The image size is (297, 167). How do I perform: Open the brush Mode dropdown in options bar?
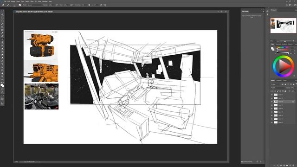click(x=34, y=5)
